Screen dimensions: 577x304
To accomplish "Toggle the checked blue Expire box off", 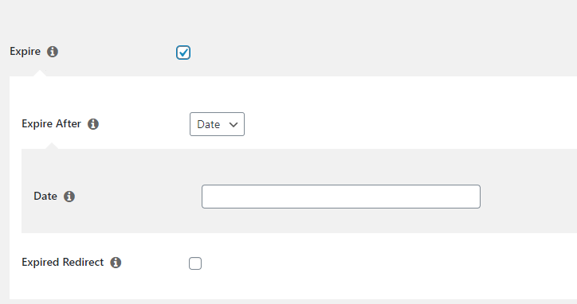I will click(183, 53).
